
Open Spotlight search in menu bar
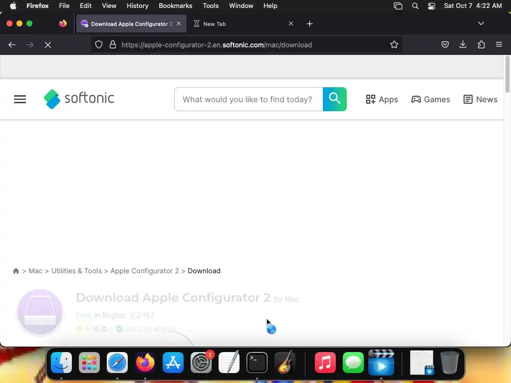pyautogui.click(x=415, y=6)
